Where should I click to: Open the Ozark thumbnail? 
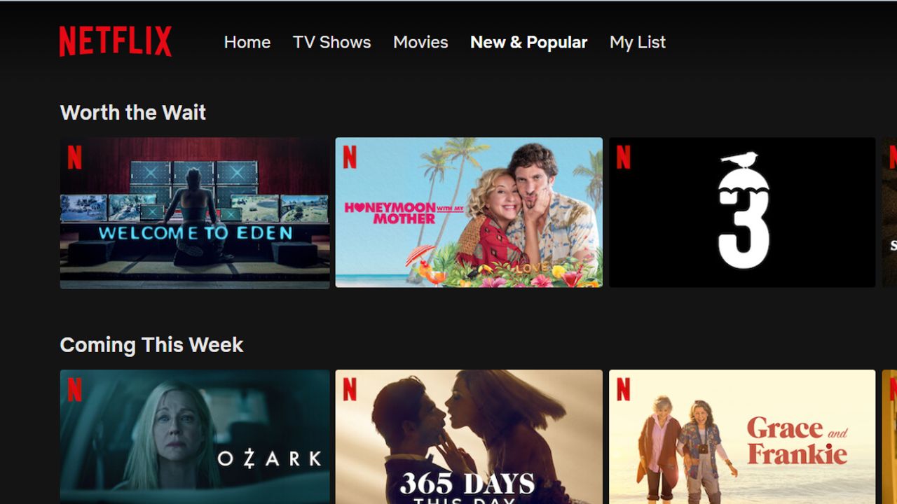point(195,437)
